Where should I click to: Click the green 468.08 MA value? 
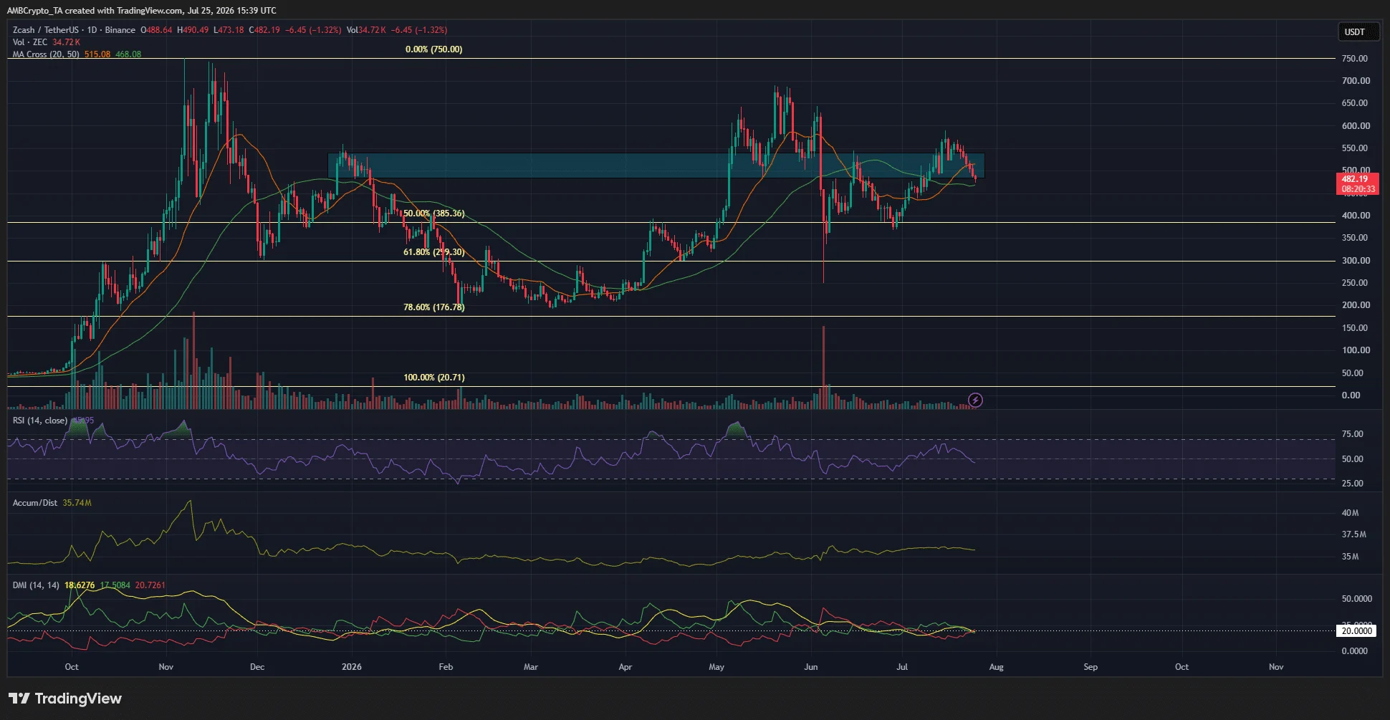click(128, 54)
